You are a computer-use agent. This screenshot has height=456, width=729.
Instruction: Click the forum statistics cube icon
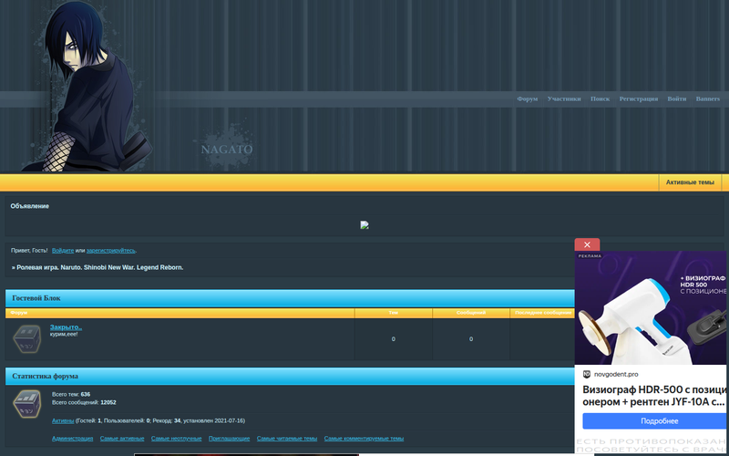click(x=26, y=405)
